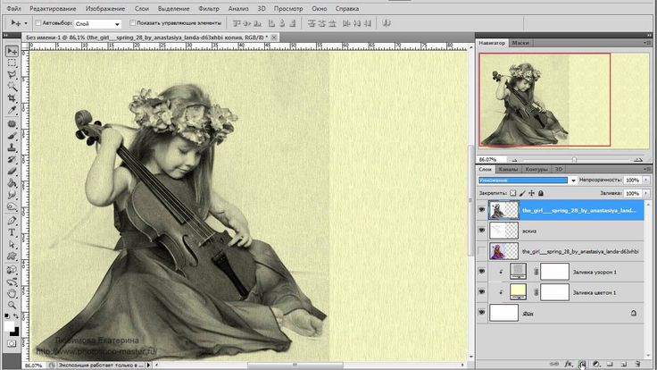This screenshot has width=657, height=370.
Task: Switch to the Каналы tab
Action: click(508, 169)
